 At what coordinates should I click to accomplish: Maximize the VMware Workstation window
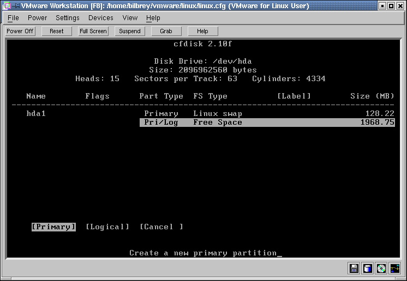391,6
